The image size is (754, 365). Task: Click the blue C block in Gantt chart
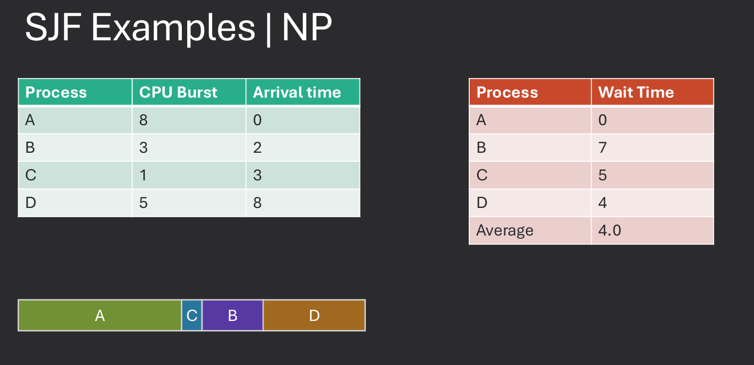tap(192, 316)
